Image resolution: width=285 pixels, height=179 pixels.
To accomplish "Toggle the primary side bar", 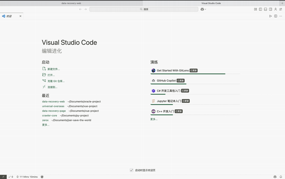I will click(260, 9).
